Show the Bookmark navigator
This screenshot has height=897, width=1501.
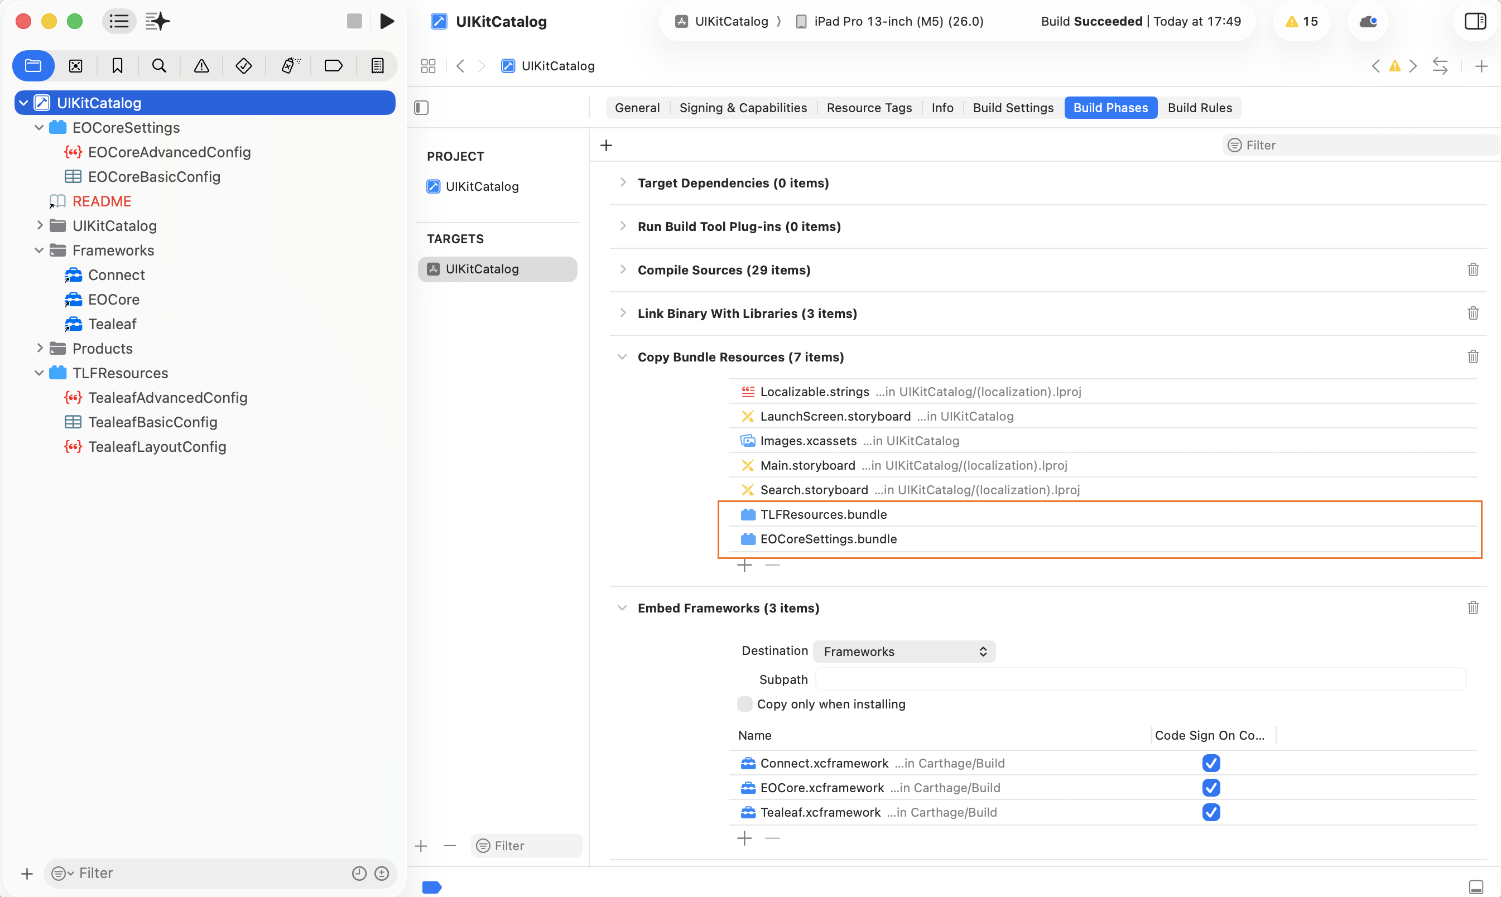point(117,66)
